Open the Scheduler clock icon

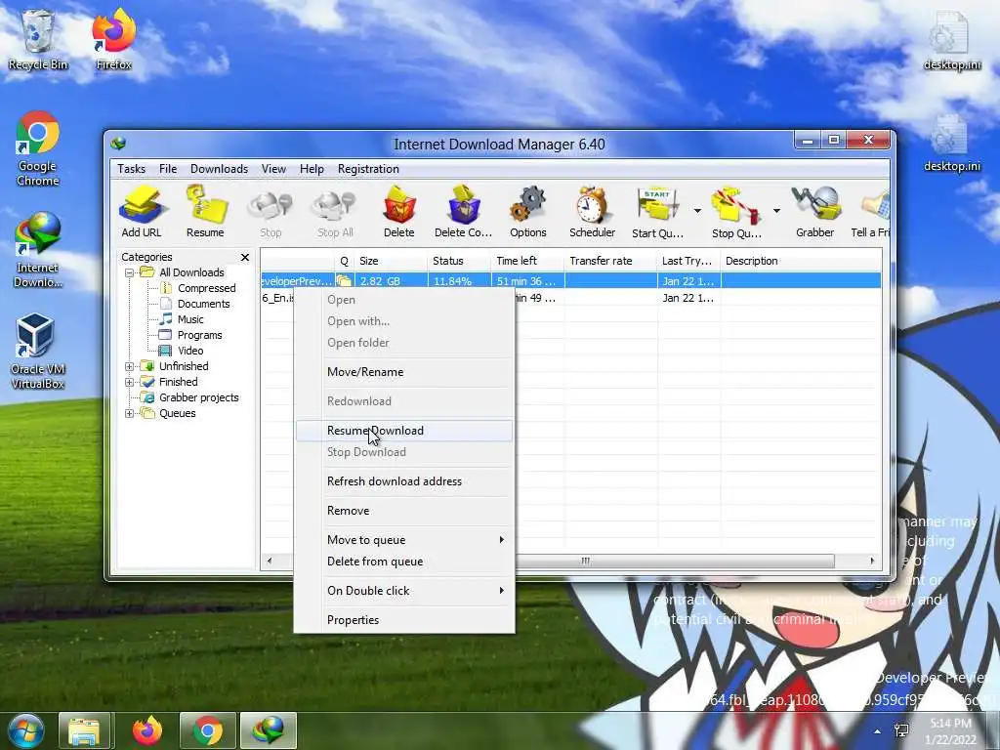click(x=593, y=212)
